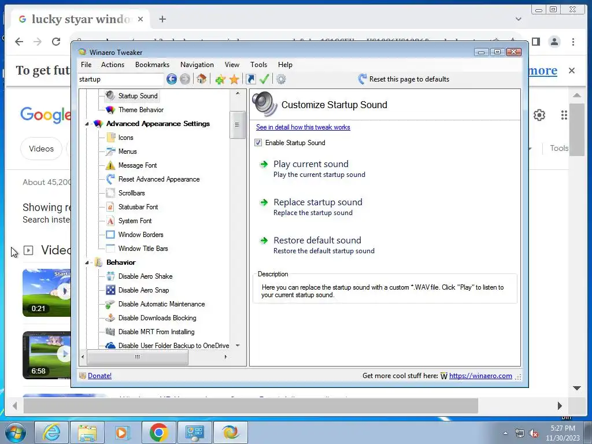Screen dimensions: 592x444
Task: Open the File menu
Action: coord(86,65)
